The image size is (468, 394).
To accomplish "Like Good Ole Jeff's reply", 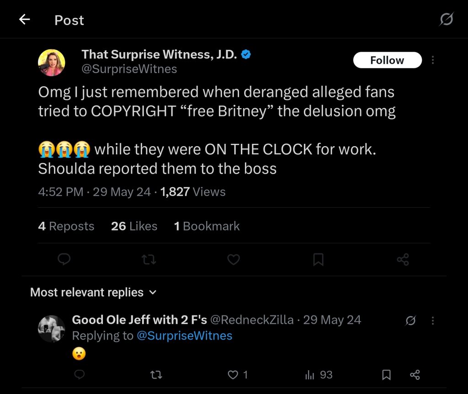I will coord(234,375).
